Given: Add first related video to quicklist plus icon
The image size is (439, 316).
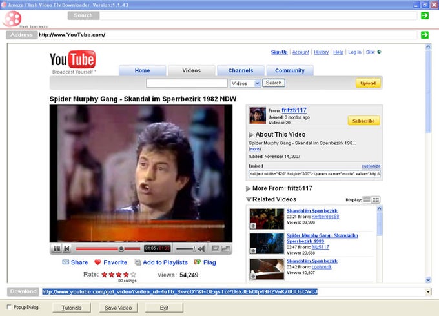Looking at the screenshot, I should pos(253,226).
